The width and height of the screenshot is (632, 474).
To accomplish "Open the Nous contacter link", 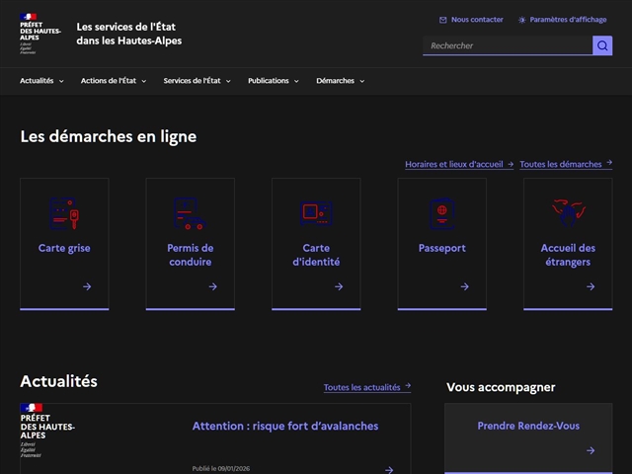I will pyautogui.click(x=471, y=19).
